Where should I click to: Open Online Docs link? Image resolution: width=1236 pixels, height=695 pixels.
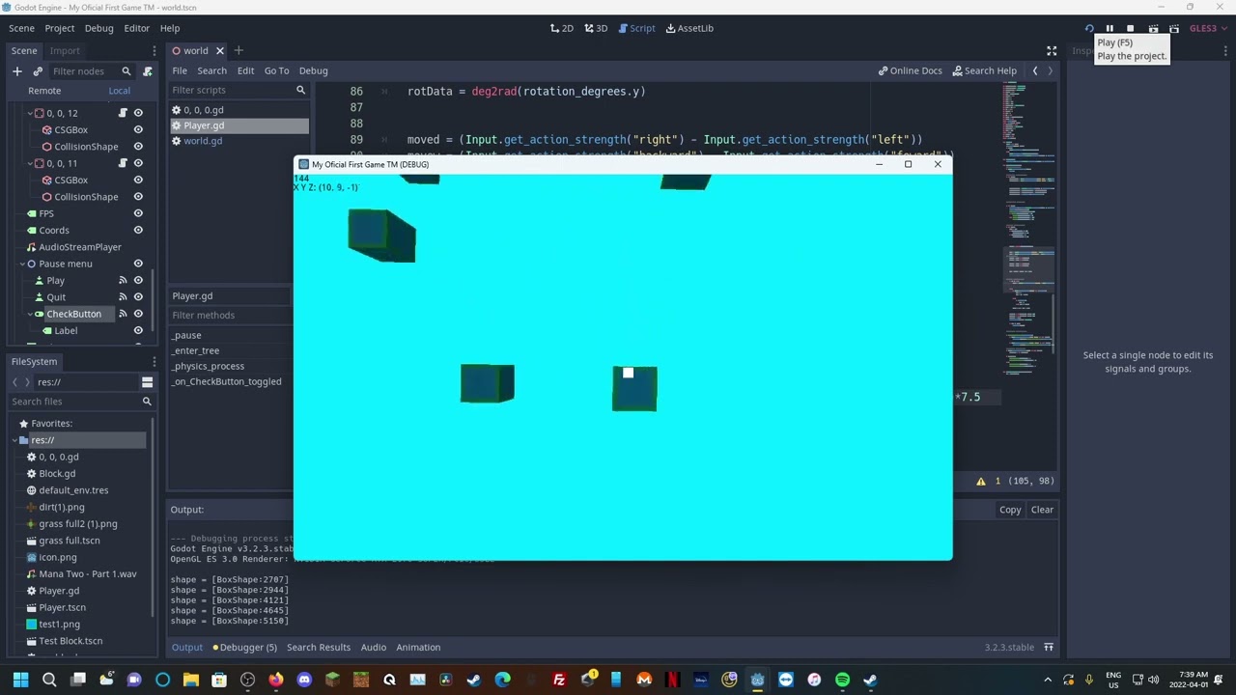point(910,70)
